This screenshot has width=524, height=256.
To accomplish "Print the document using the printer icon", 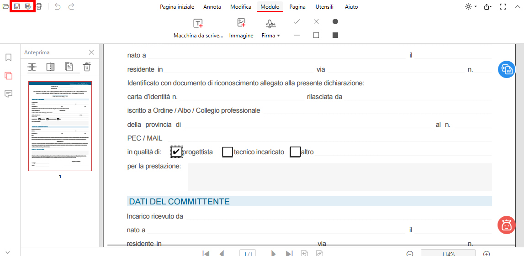I will pyautogui.click(x=39, y=6).
